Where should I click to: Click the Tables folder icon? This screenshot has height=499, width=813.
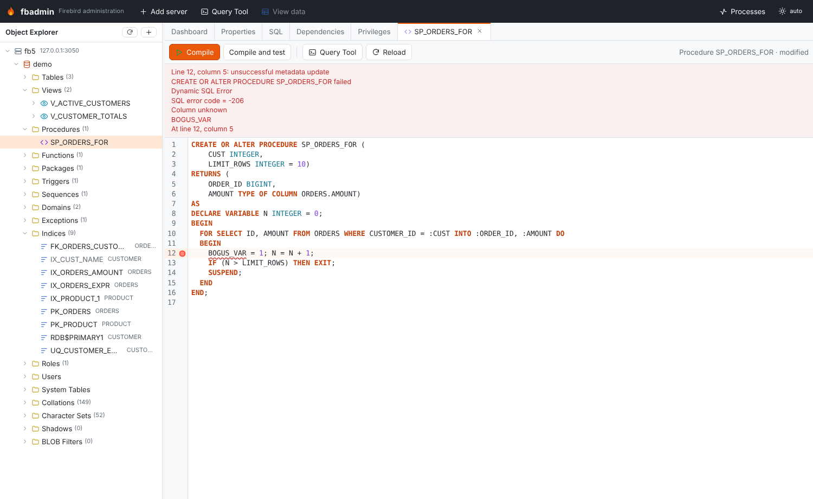pyautogui.click(x=35, y=77)
